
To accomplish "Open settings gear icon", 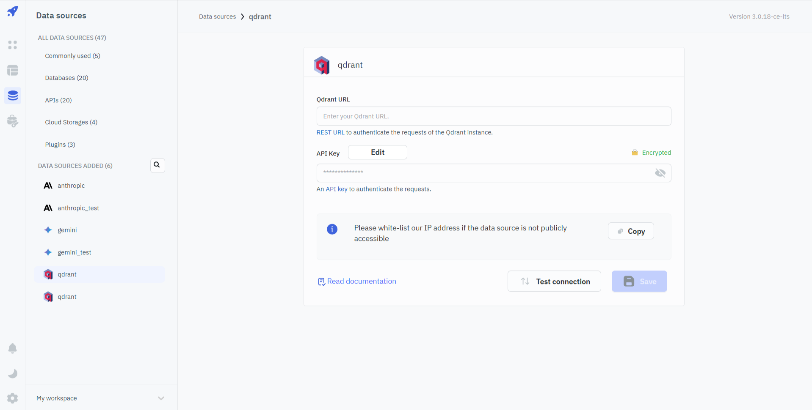I will coord(13,398).
